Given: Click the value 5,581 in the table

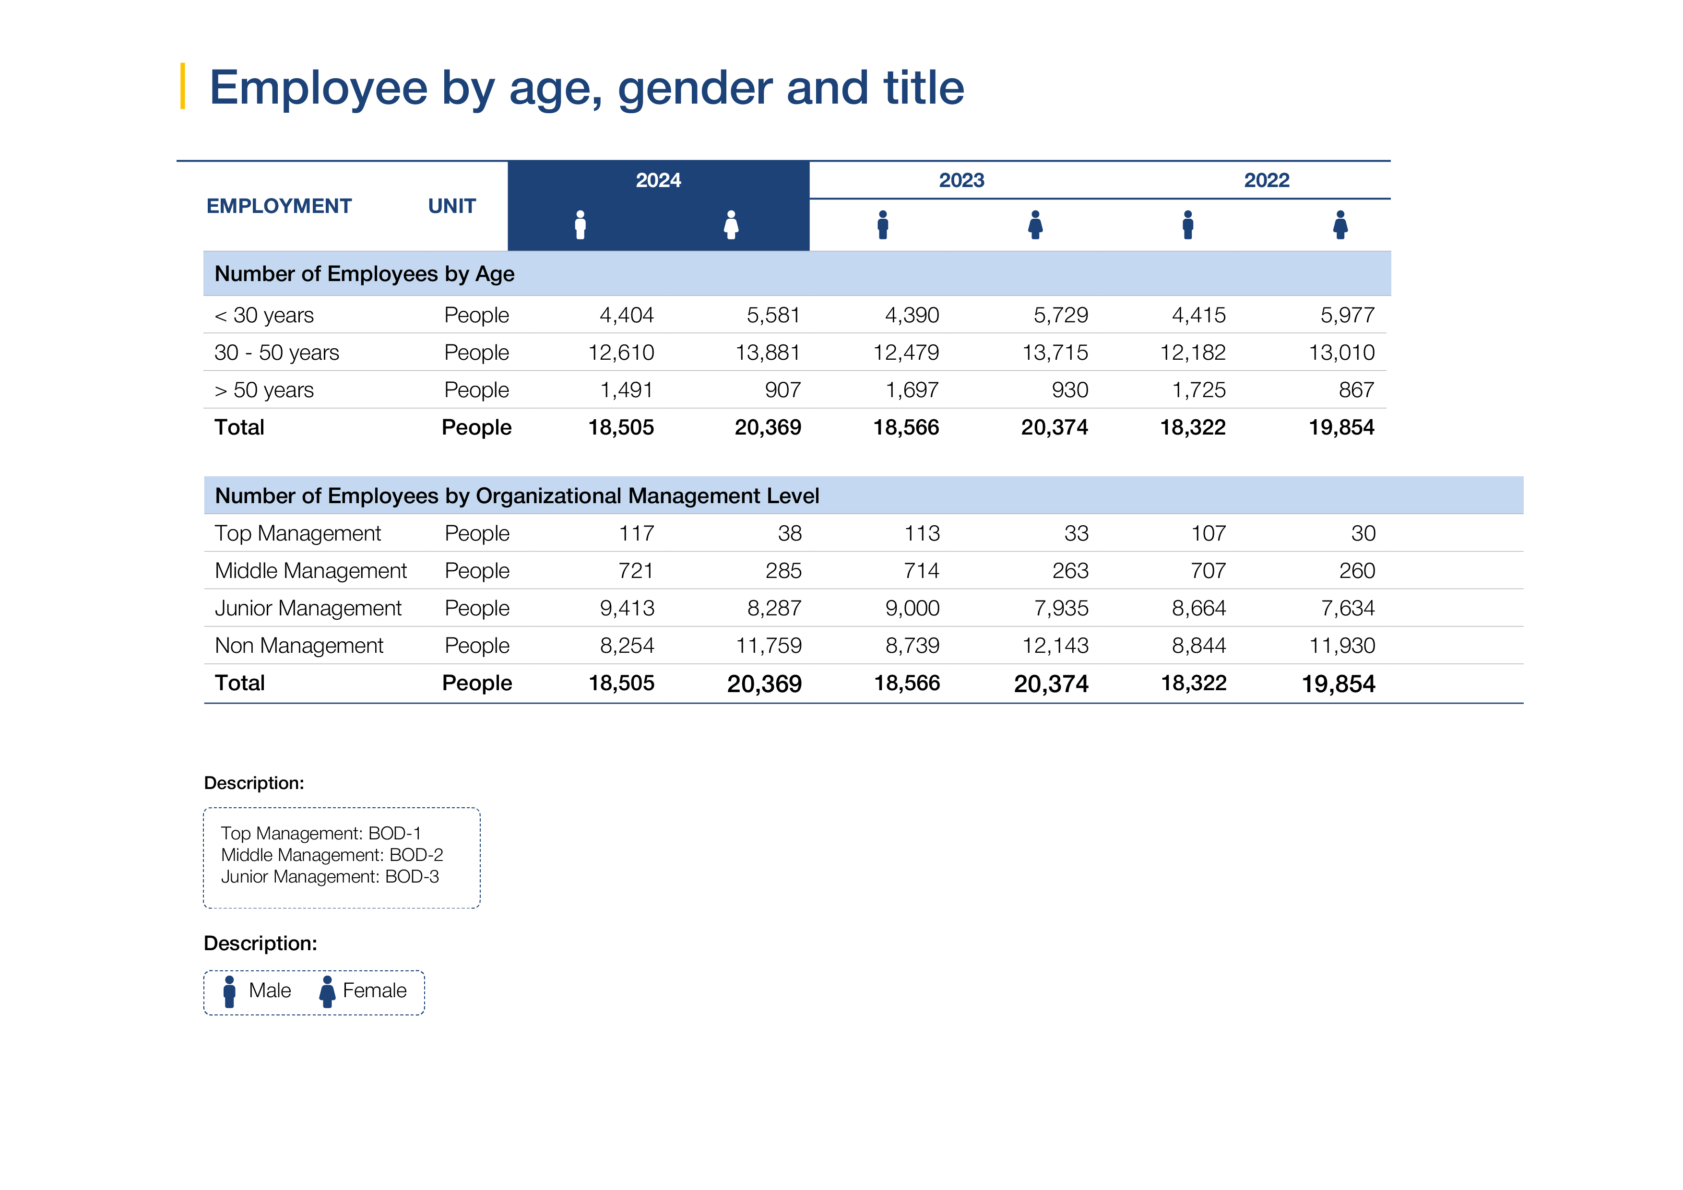Looking at the screenshot, I should click(773, 315).
